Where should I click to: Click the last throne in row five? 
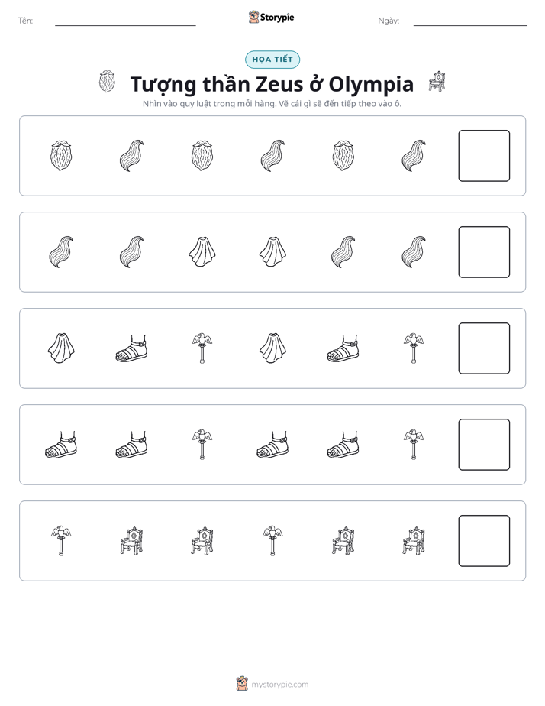(414, 541)
